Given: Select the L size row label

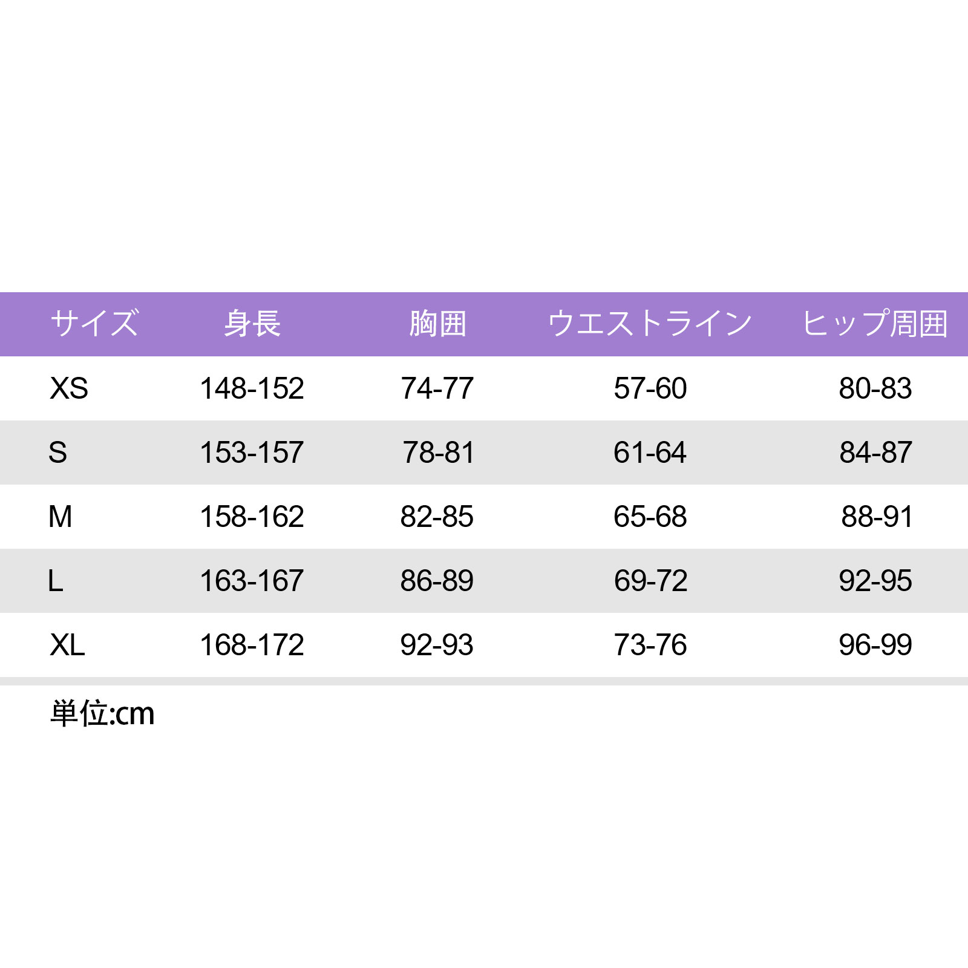Looking at the screenshot, I should click(56, 581).
